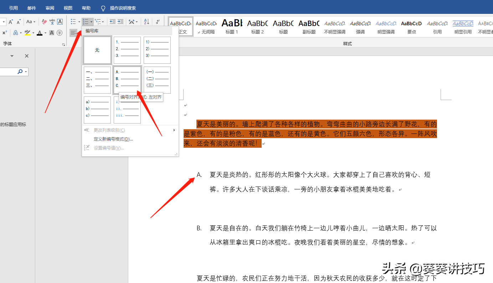Open the 视图 ribbon tab

pos(68,7)
